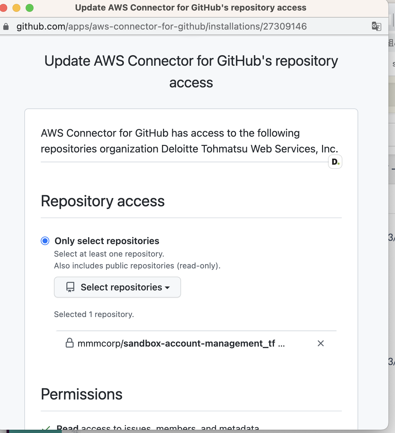Click the window title bar text
Viewport: 395px width, 433px height.
(191, 8)
